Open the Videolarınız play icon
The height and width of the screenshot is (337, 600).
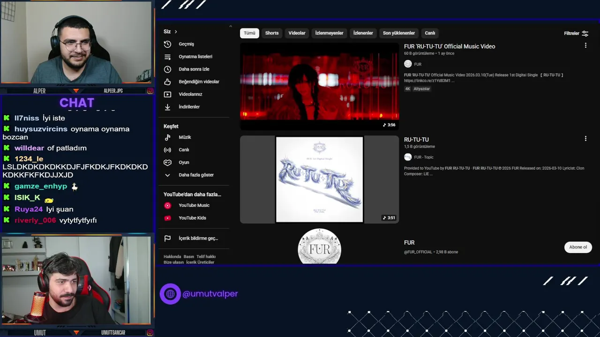pyautogui.click(x=167, y=94)
